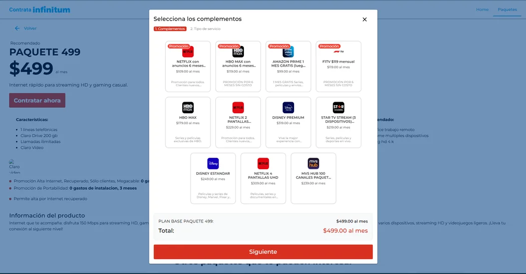The width and height of the screenshot is (526, 274).
Task: Select the 'F1TV $119 mensual' title
Action: (x=339, y=62)
